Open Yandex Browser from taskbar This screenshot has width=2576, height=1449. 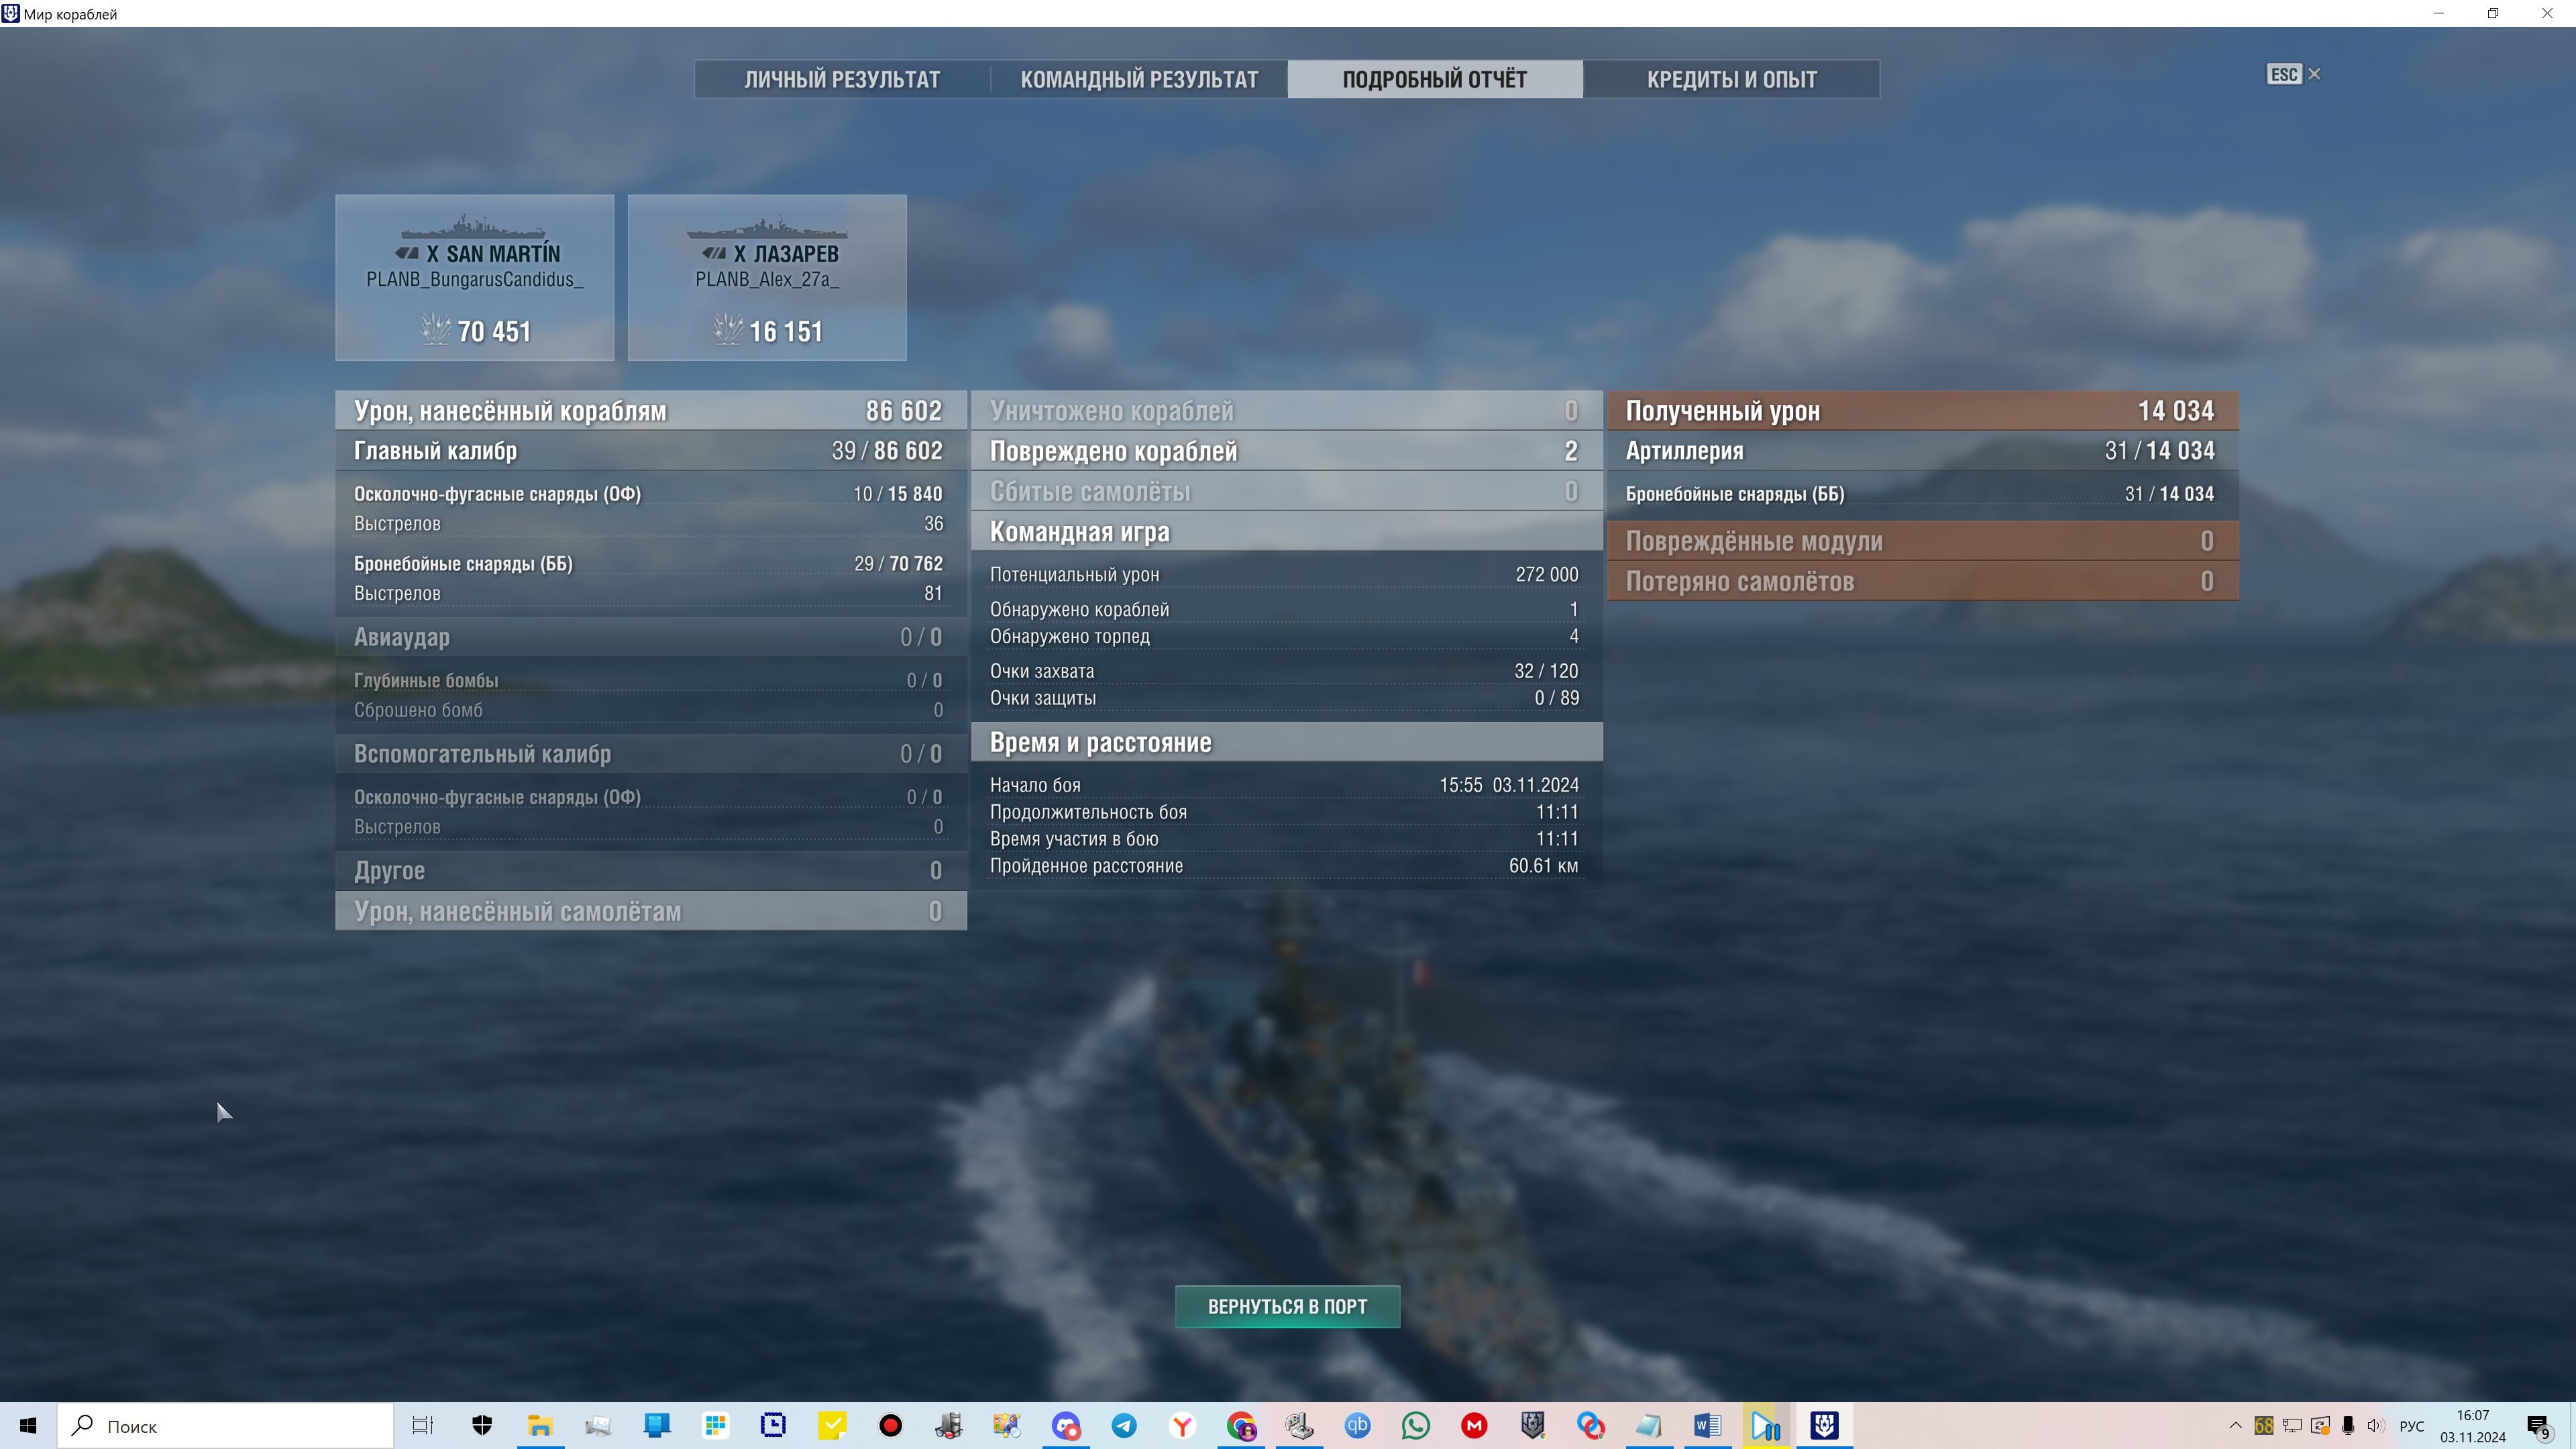click(1182, 1426)
